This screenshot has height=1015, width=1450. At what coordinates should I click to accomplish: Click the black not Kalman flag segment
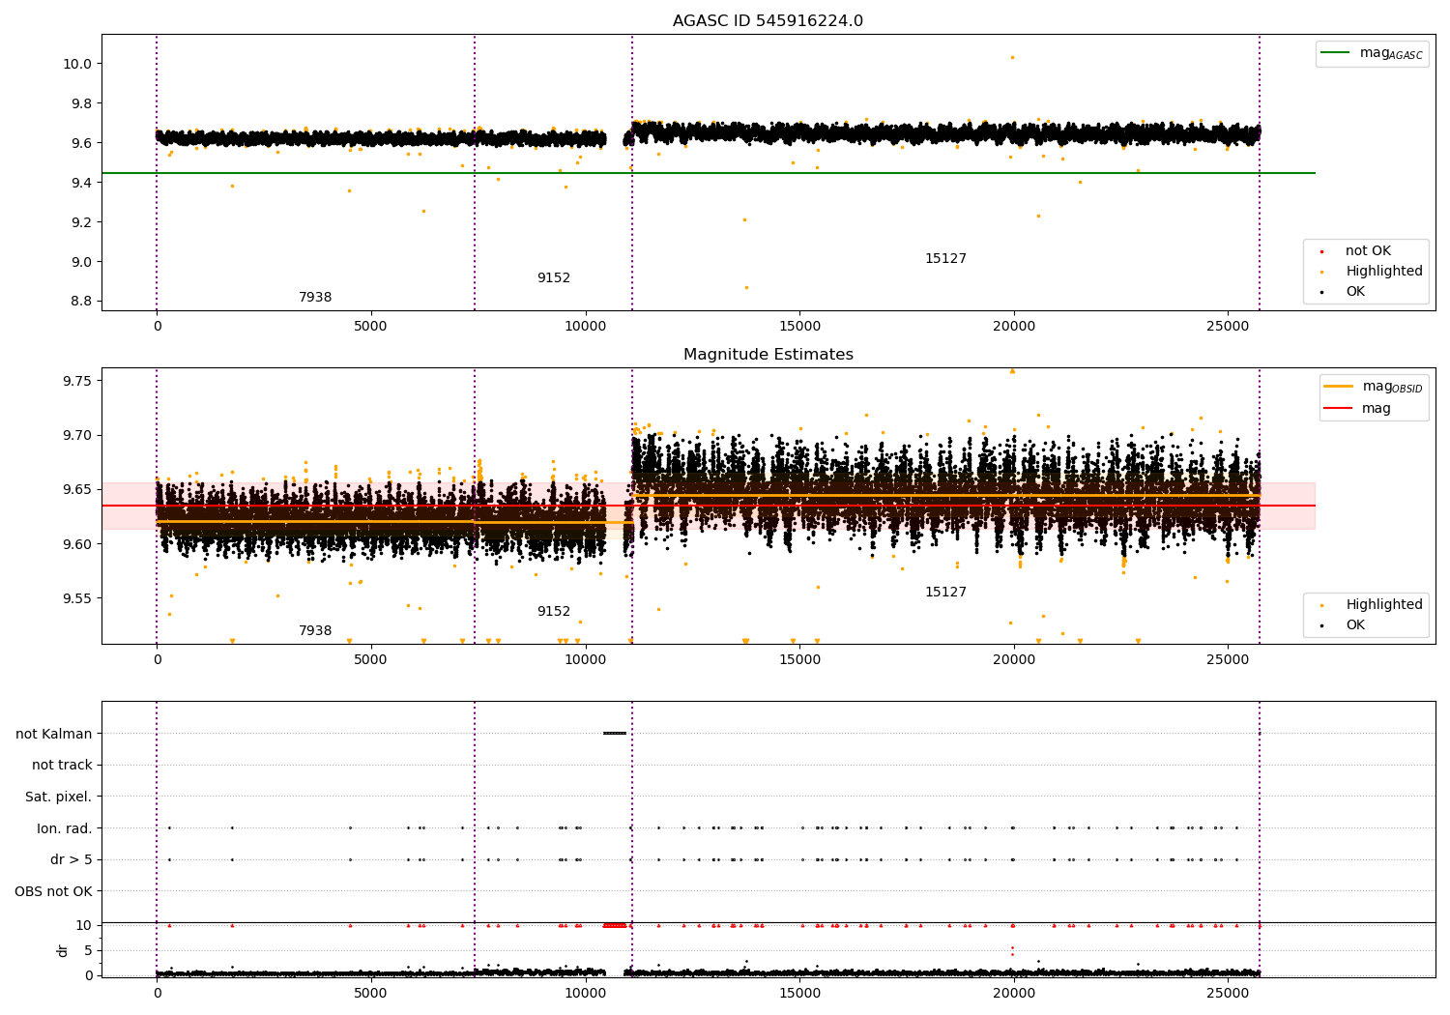[x=615, y=734]
